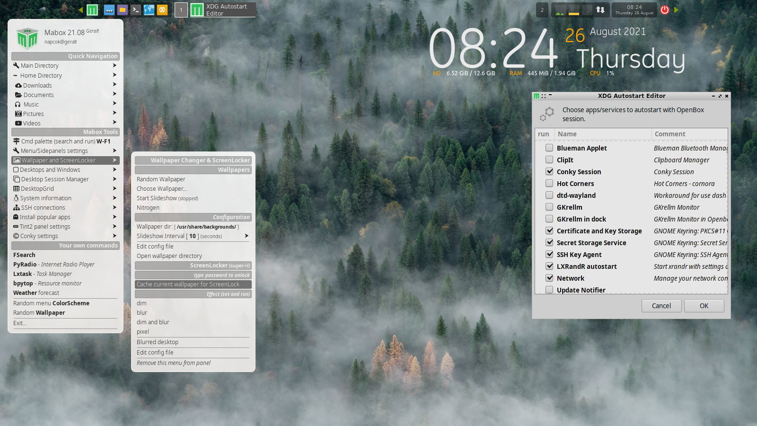
Task: Click Cancel in the Autostart Editor
Action: tap(661, 306)
